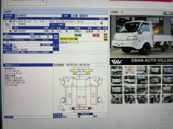173x129 pixels.
Task: Click the red 不明 indicator
Action: click(x=105, y=40)
